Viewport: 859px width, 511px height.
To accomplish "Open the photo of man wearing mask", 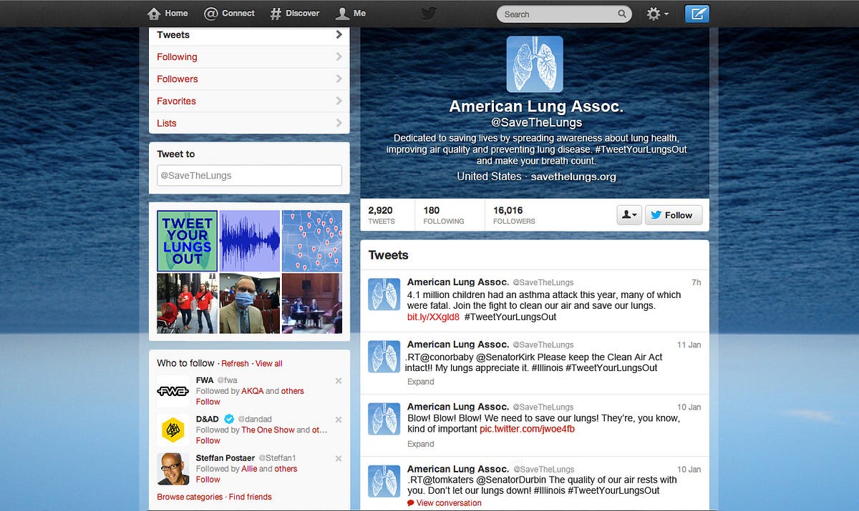I will (250, 304).
